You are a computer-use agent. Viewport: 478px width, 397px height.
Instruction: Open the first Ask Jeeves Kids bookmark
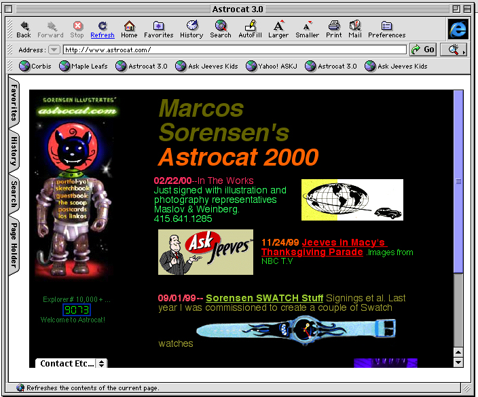pos(206,66)
